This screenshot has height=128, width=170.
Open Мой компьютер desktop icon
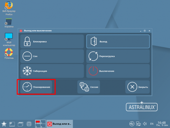pyautogui.click(x=9, y=38)
